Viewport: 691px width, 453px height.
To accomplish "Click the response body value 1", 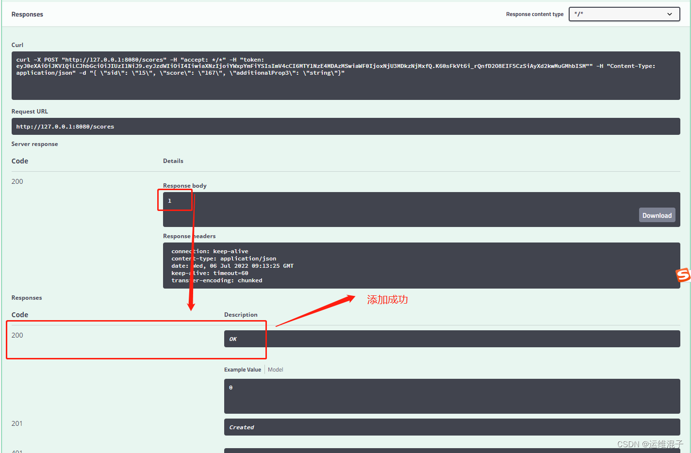I will [169, 201].
